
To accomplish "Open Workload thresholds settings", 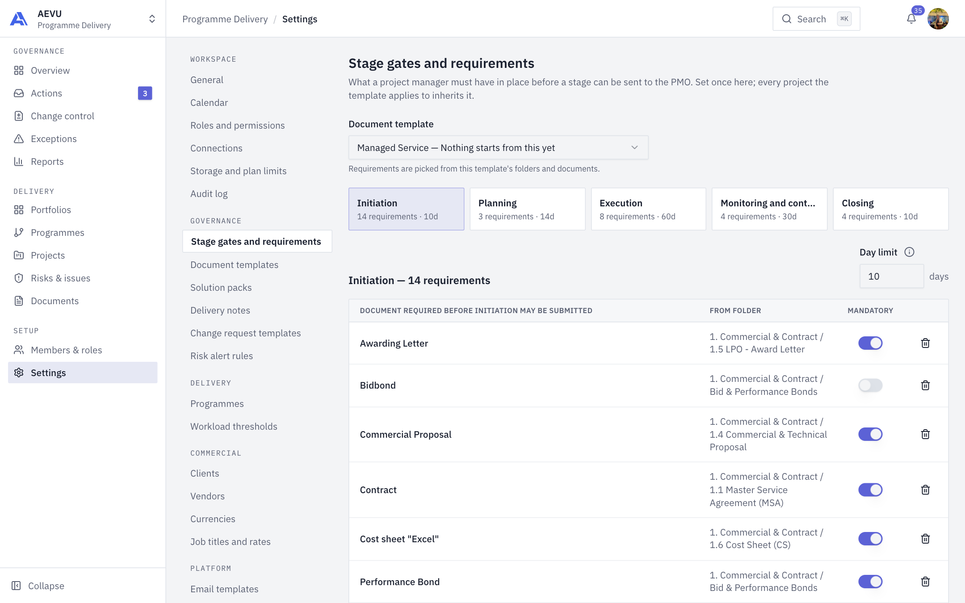I will (x=234, y=426).
